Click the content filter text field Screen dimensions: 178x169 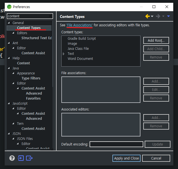[x=30, y=16]
